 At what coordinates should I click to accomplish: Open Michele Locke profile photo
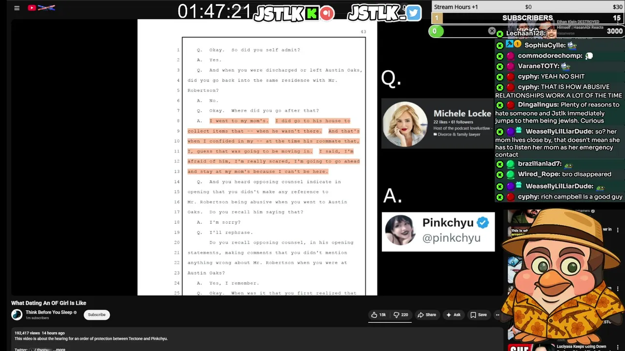(405, 124)
